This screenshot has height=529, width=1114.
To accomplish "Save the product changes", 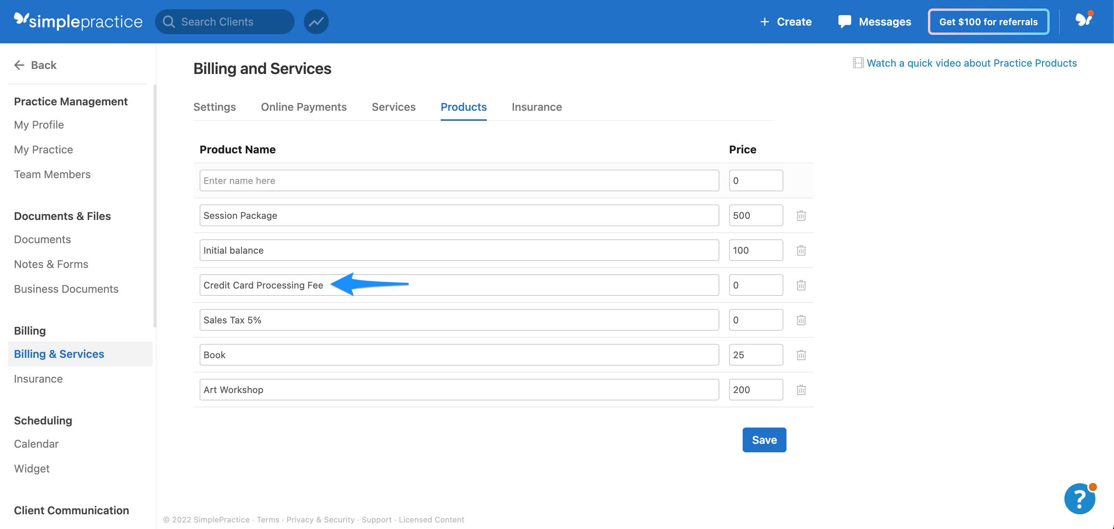I will click(x=764, y=440).
